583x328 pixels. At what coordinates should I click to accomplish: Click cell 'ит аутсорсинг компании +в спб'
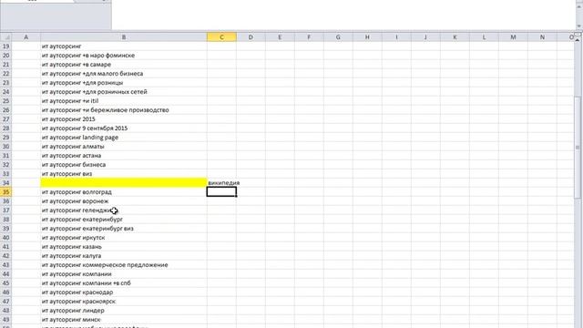[x=124, y=283]
